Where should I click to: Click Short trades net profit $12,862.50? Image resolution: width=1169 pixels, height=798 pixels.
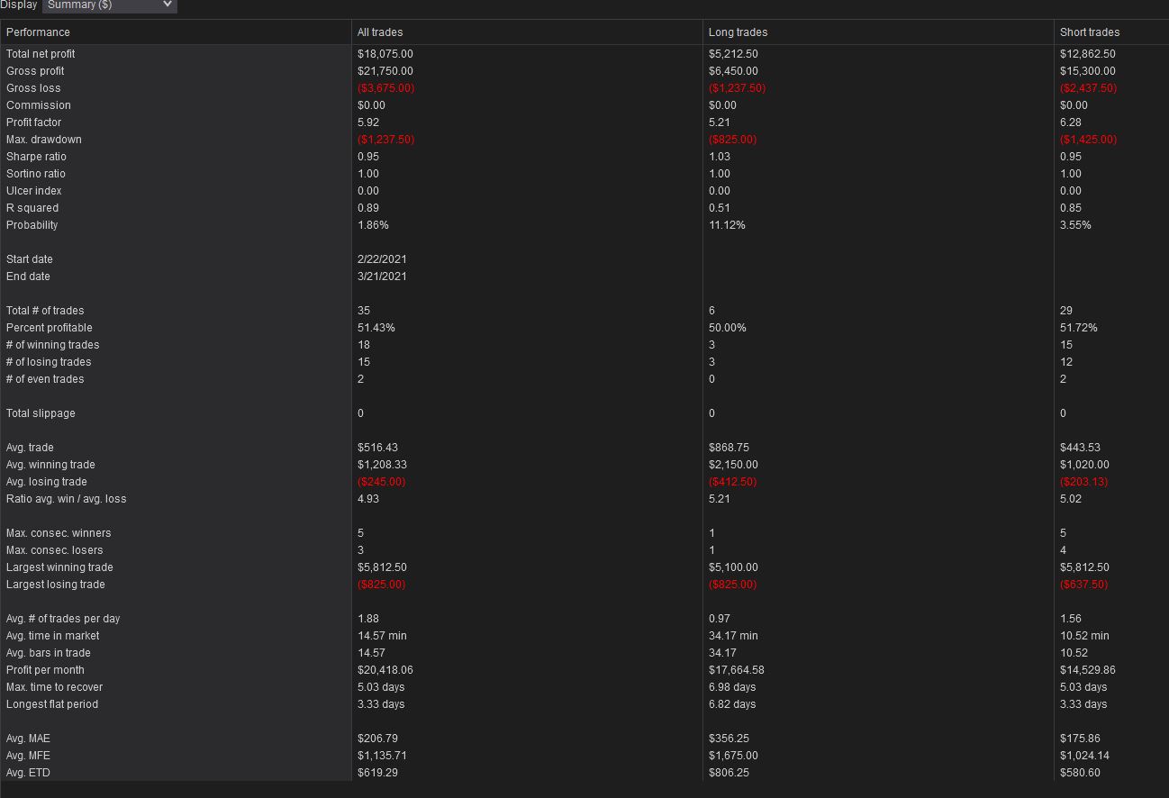(x=1088, y=54)
